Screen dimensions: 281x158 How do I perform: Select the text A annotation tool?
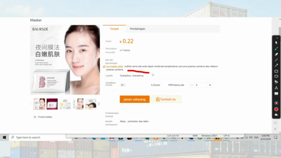tap(276, 88)
